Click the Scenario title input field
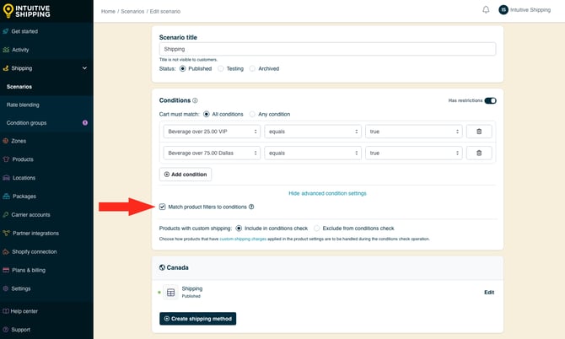Screen dimensions: 565x339 (x=327, y=49)
